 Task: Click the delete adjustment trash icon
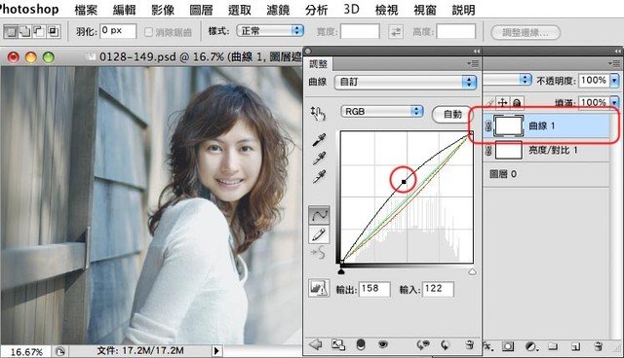pyautogui.click(x=469, y=344)
